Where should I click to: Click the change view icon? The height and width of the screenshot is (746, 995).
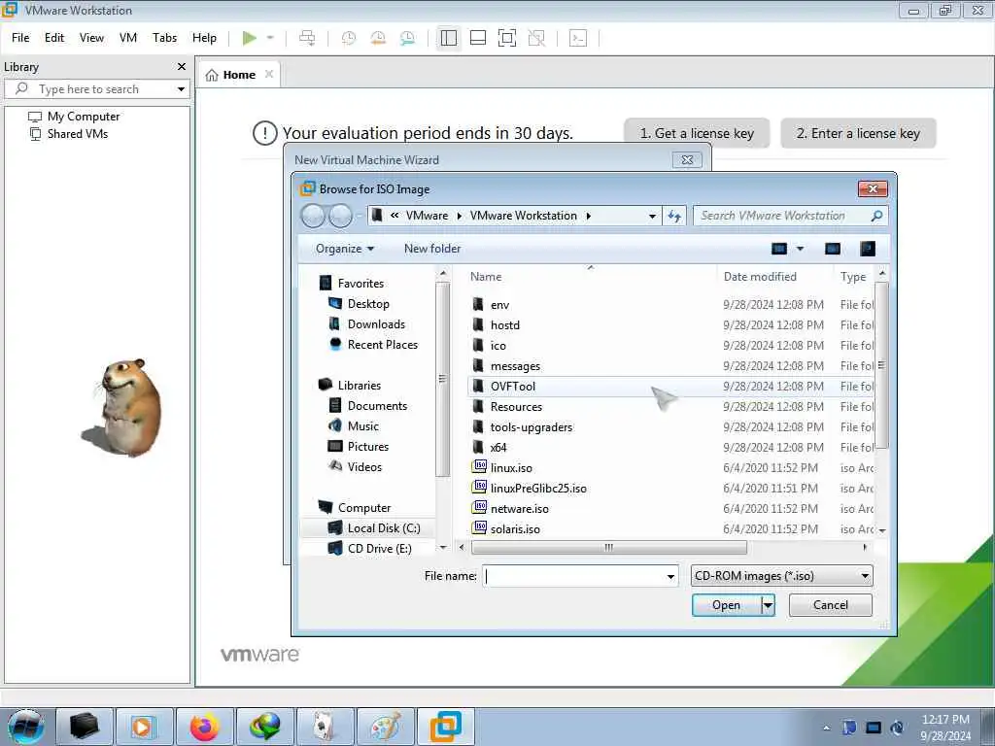pos(779,249)
